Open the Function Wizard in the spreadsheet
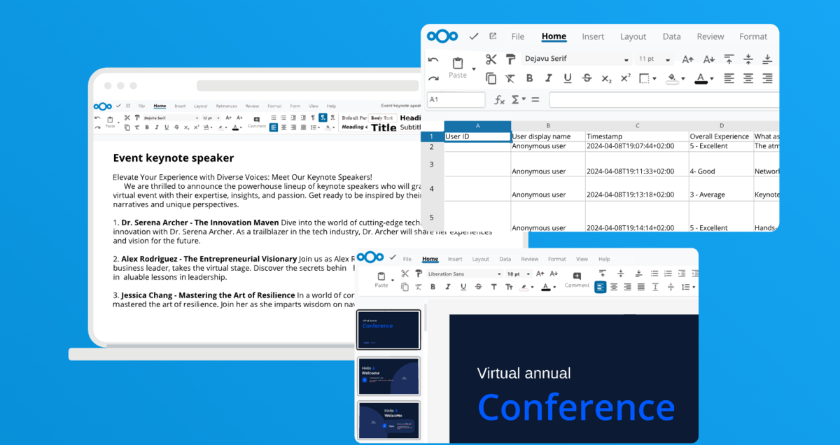 pyautogui.click(x=499, y=99)
